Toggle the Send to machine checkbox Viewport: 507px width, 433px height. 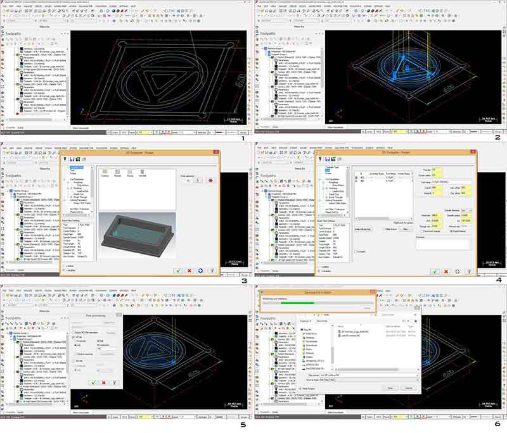pyautogui.click(x=76, y=355)
